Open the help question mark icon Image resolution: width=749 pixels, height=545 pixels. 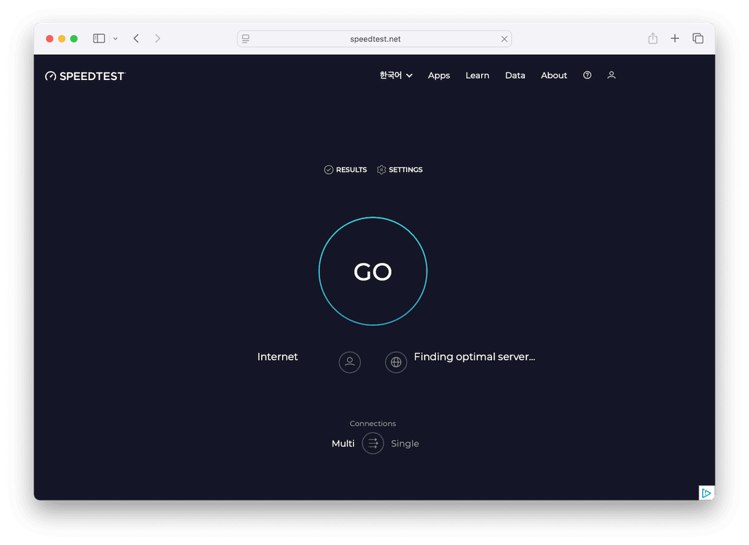587,75
